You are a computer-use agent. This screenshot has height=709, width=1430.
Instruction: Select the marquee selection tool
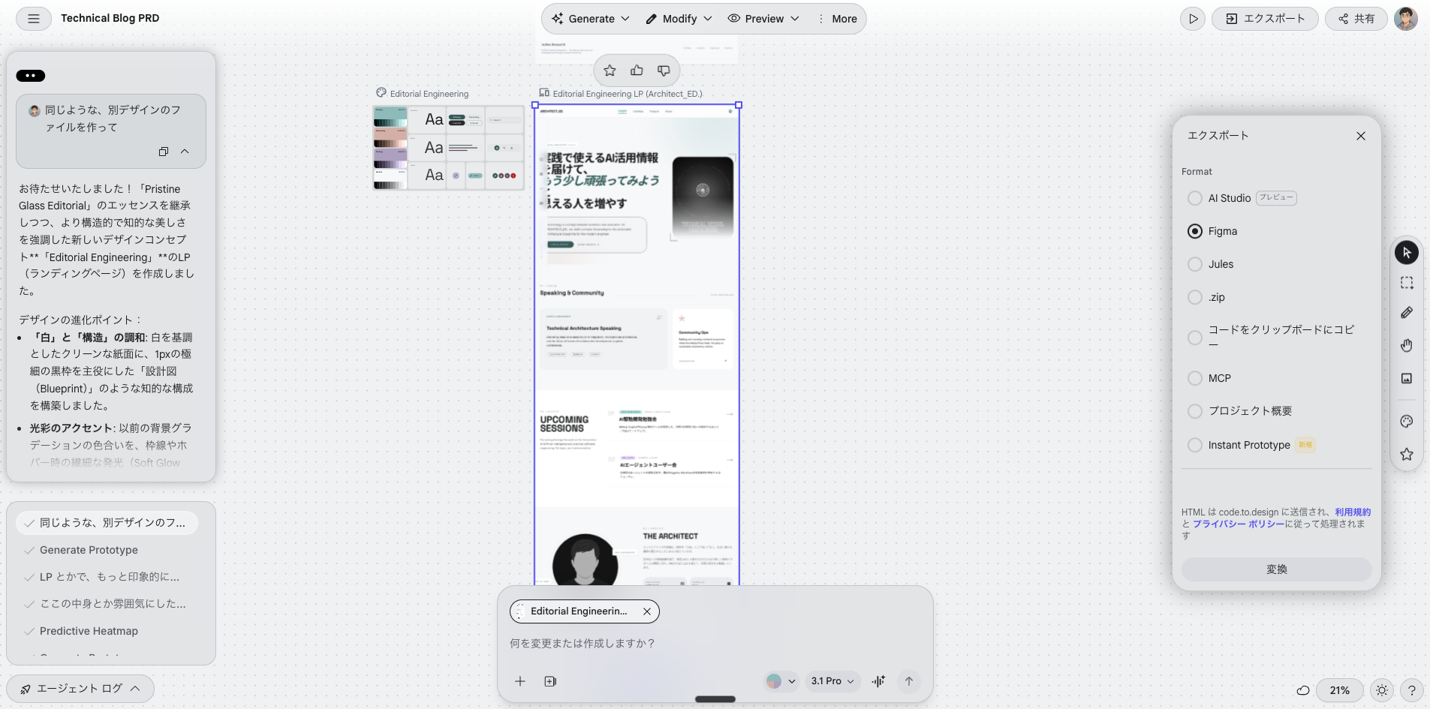pyautogui.click(x=1406, y=283)
